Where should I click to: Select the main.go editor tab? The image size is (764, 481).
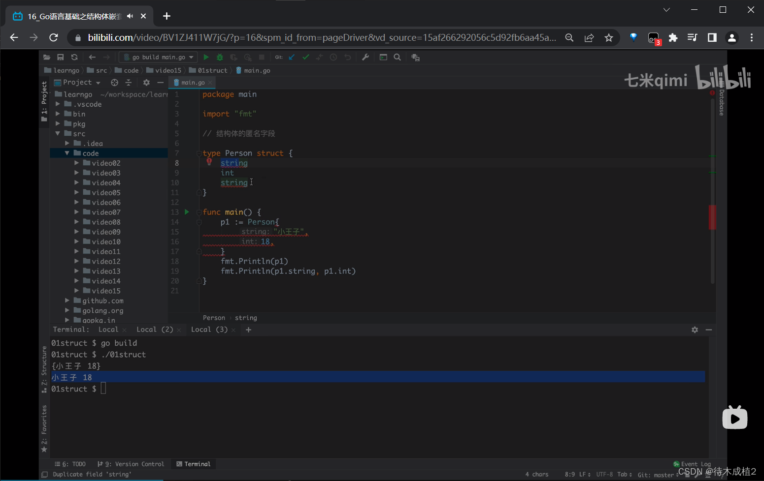point(193,83)
